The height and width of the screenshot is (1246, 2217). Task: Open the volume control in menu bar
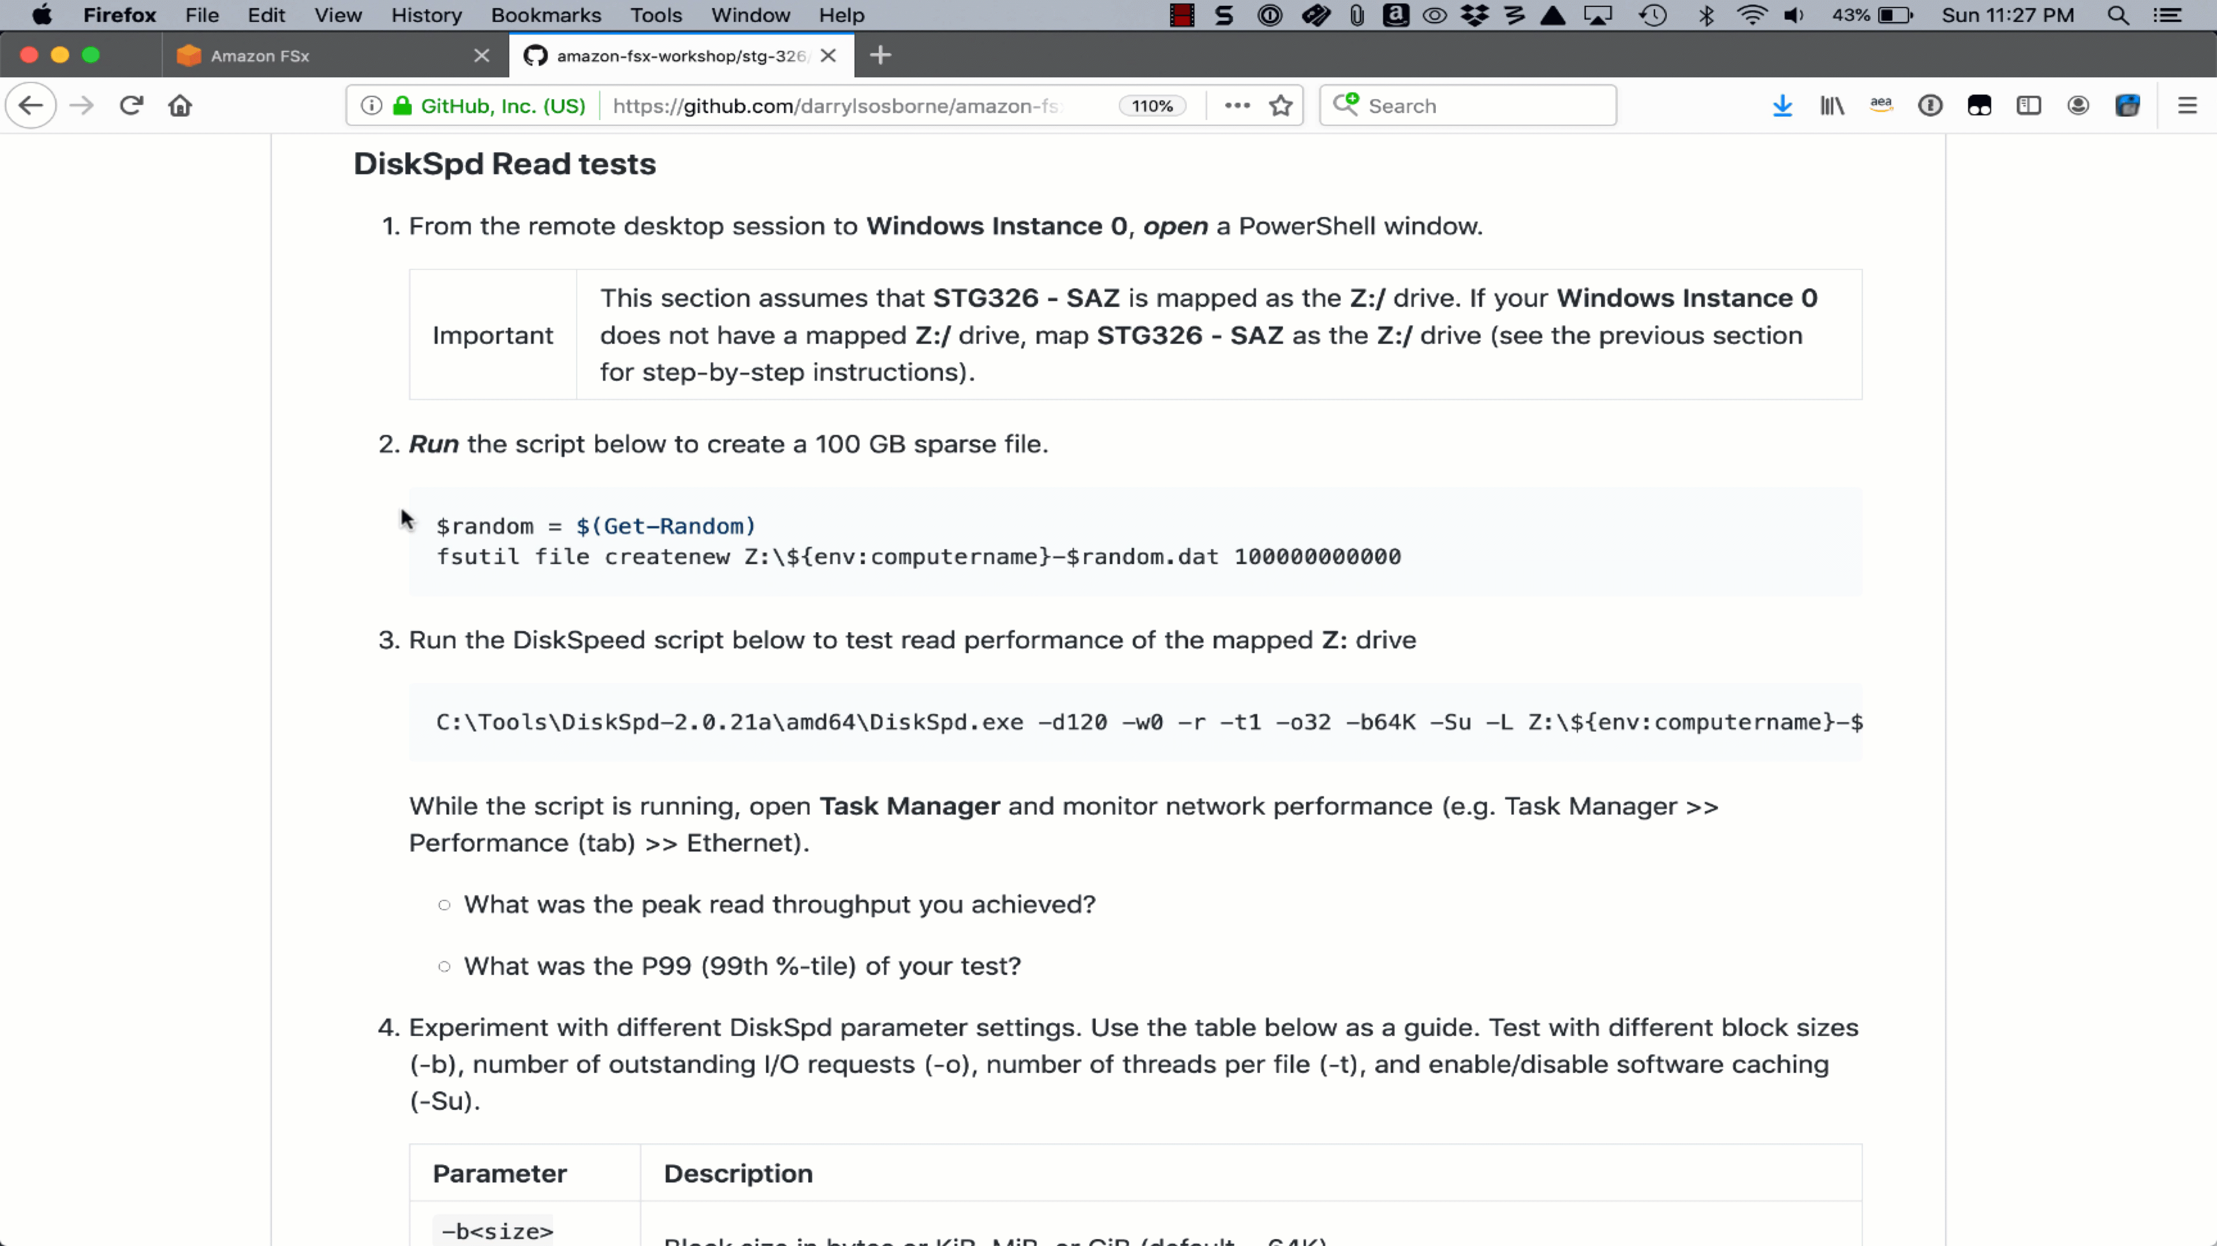click(1794, 14)
